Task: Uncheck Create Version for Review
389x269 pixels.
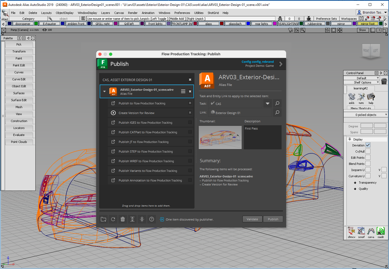Action: point(190,113)
